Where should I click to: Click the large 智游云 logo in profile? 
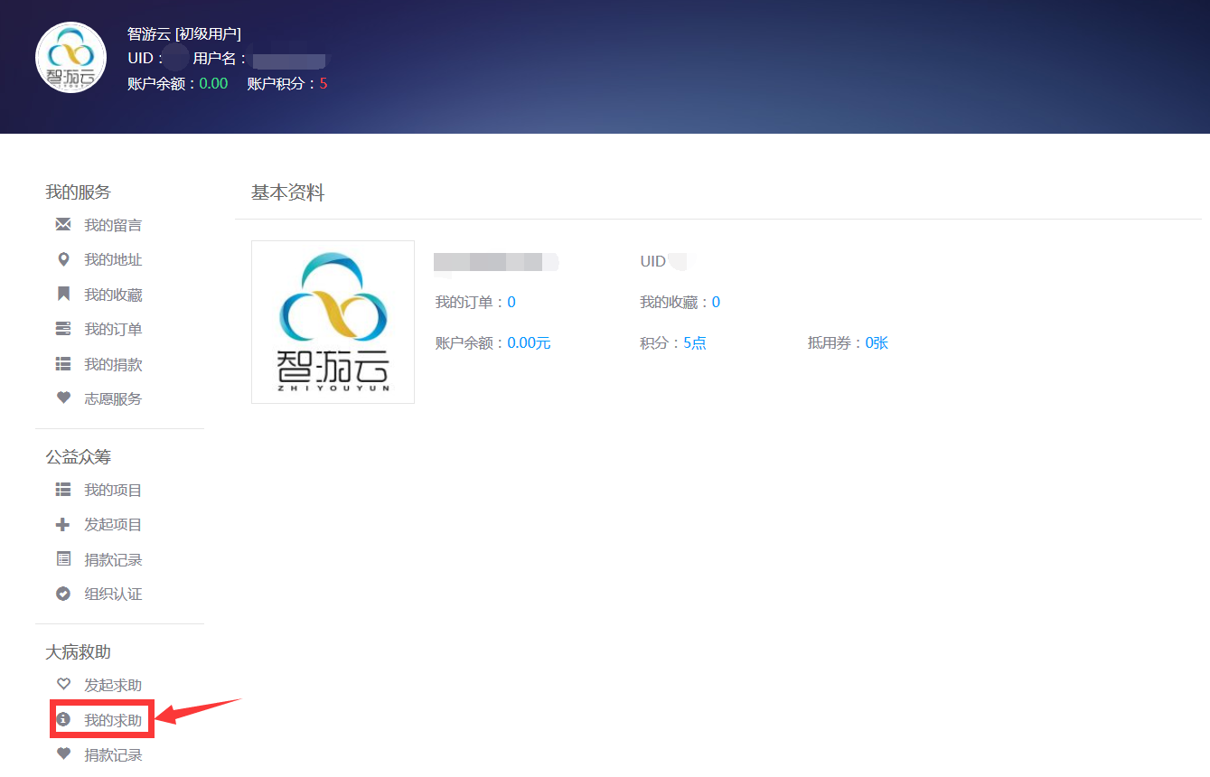click(333, 322)
